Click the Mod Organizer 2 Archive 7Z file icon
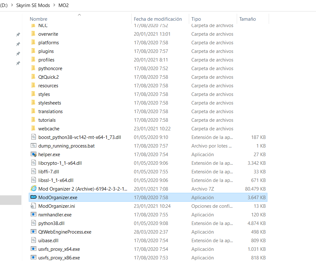The image size is (316, 261). (x=34, y=189)
